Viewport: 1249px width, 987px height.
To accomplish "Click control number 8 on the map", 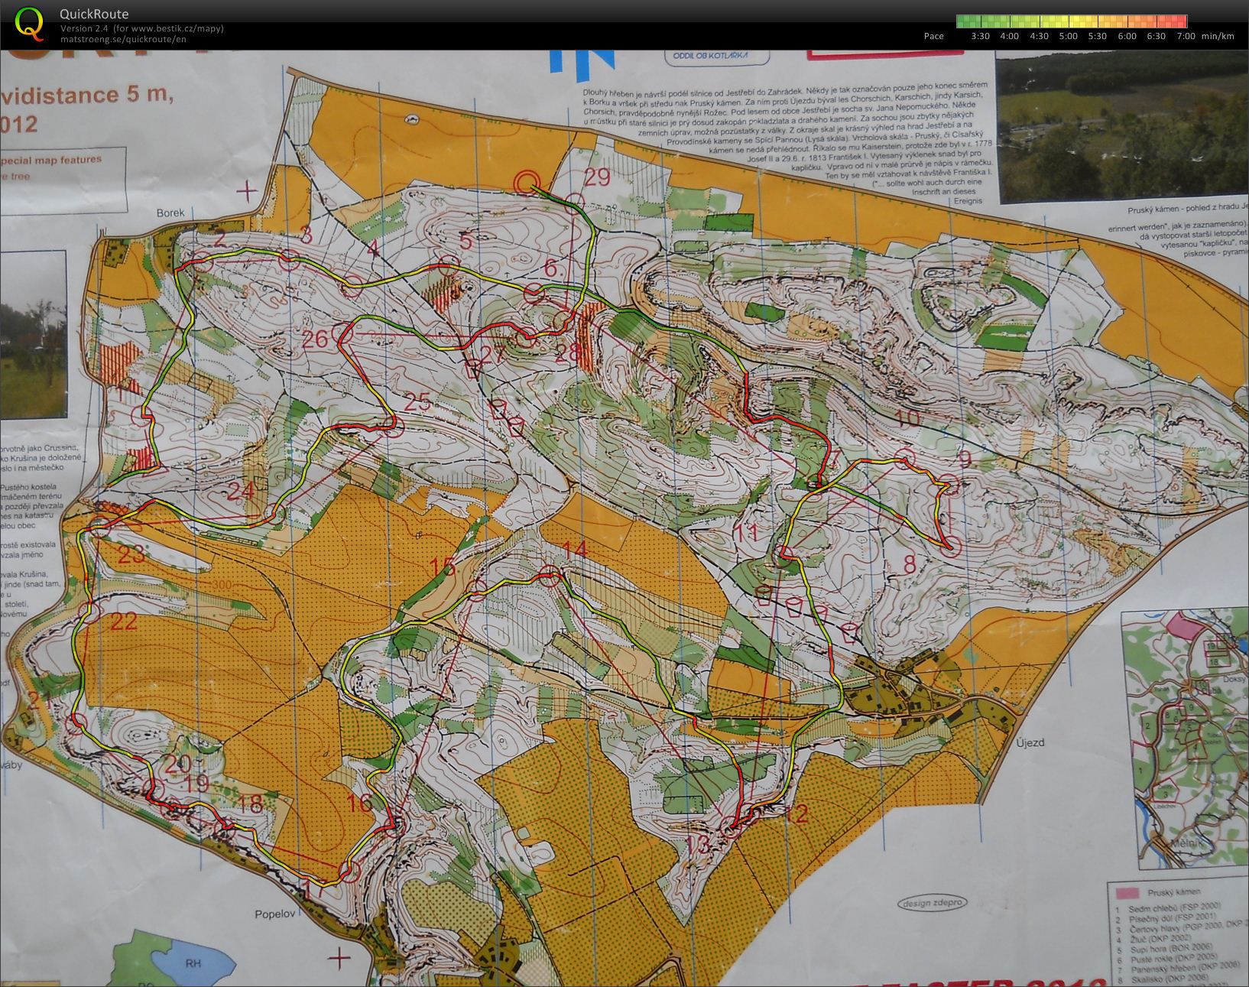I will point(909,564).
